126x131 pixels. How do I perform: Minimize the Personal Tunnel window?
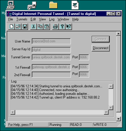pos(109,14)
